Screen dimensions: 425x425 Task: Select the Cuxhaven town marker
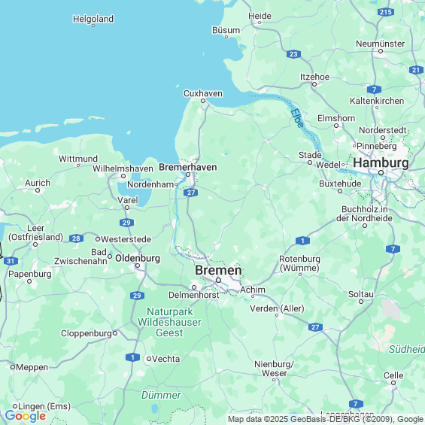[203, 101]
